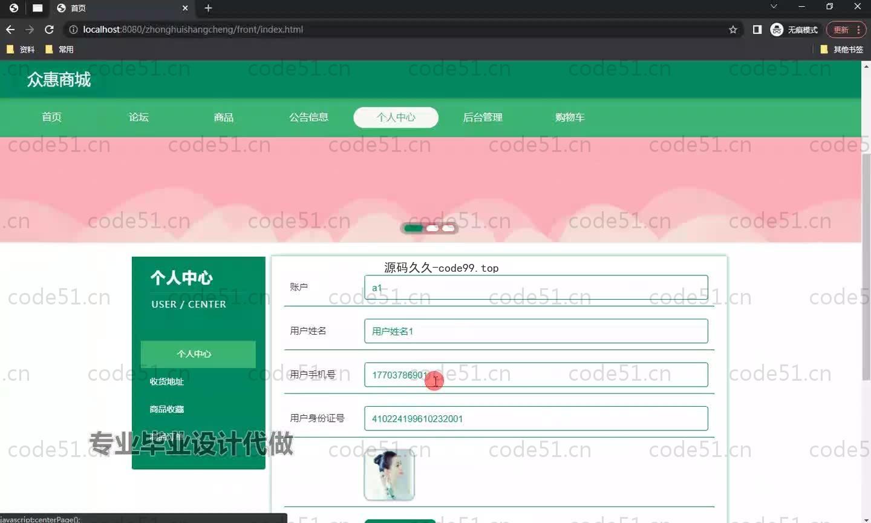Open 收货地址 in sidebar menu
Image resolution: width=871 pixels, height=523 pixels.
(167, 381)
